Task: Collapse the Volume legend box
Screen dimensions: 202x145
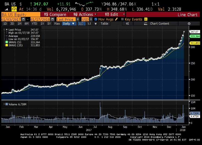Action: pyautogui.click(x=4, y=104)
